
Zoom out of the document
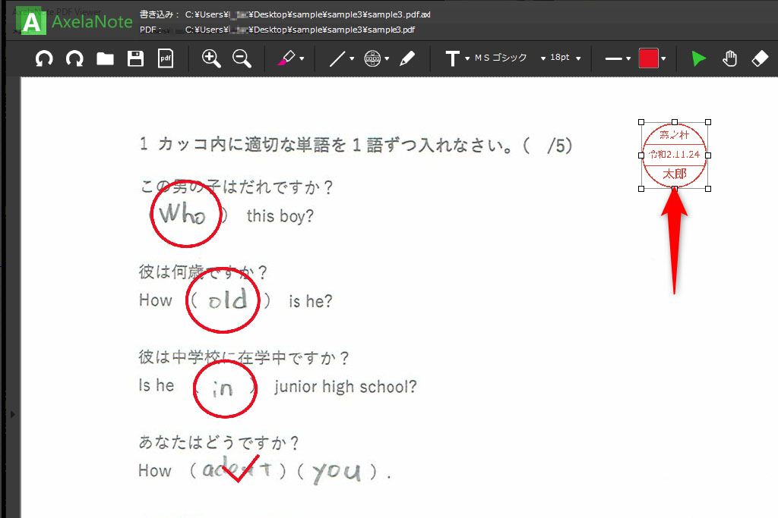coord(242,58)
